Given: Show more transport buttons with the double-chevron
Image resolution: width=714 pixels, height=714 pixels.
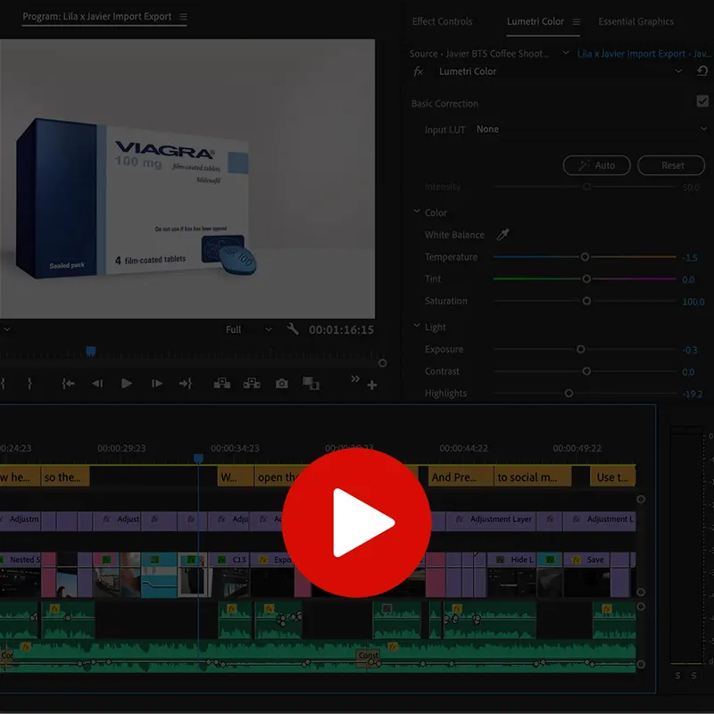Looking at the screenshot, I should 355,378.
